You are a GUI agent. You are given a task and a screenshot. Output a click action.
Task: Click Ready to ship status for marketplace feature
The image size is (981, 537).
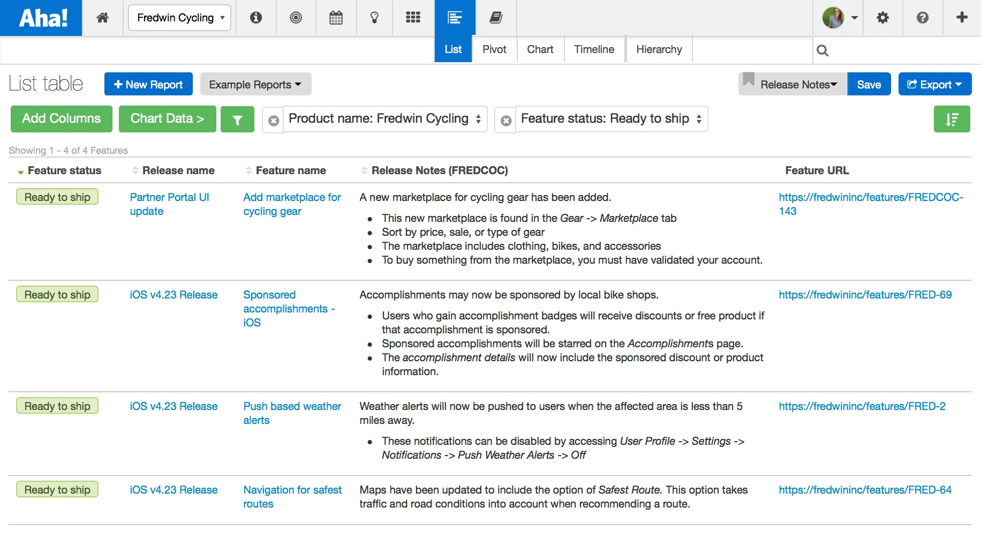57,197
